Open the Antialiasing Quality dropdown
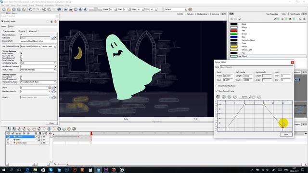 click(38, 63)
